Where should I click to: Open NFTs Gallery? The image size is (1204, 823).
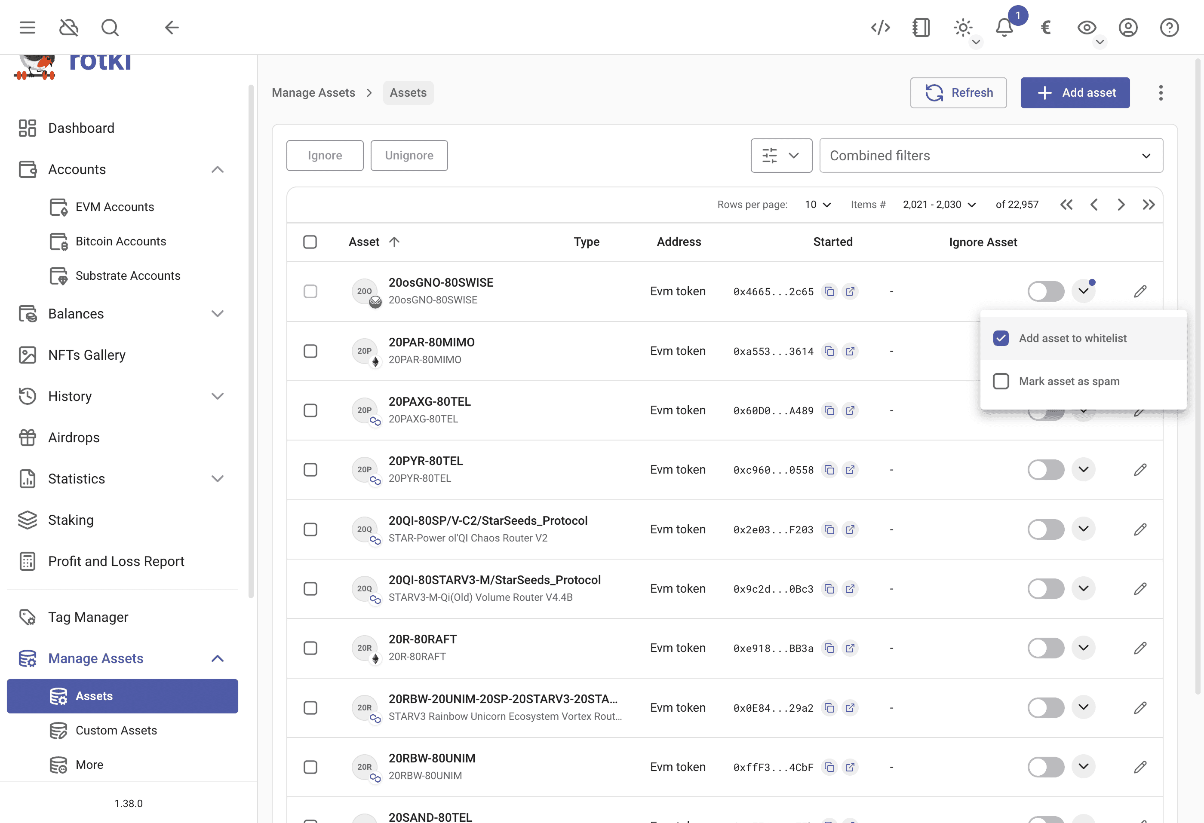coord(122,355)
